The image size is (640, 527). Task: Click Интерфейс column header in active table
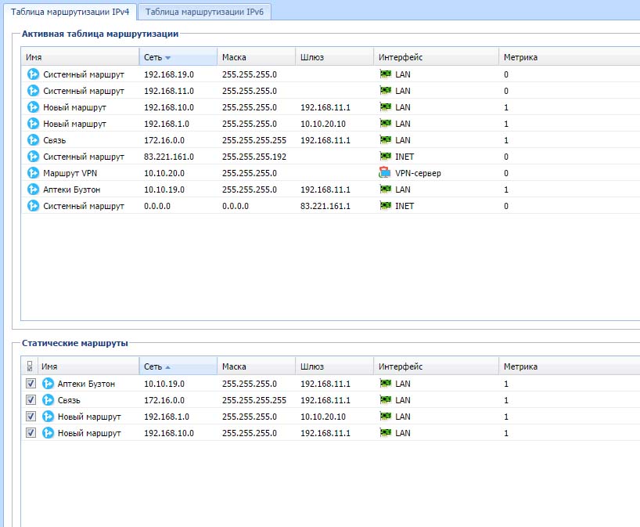click(x=401, y=57)
